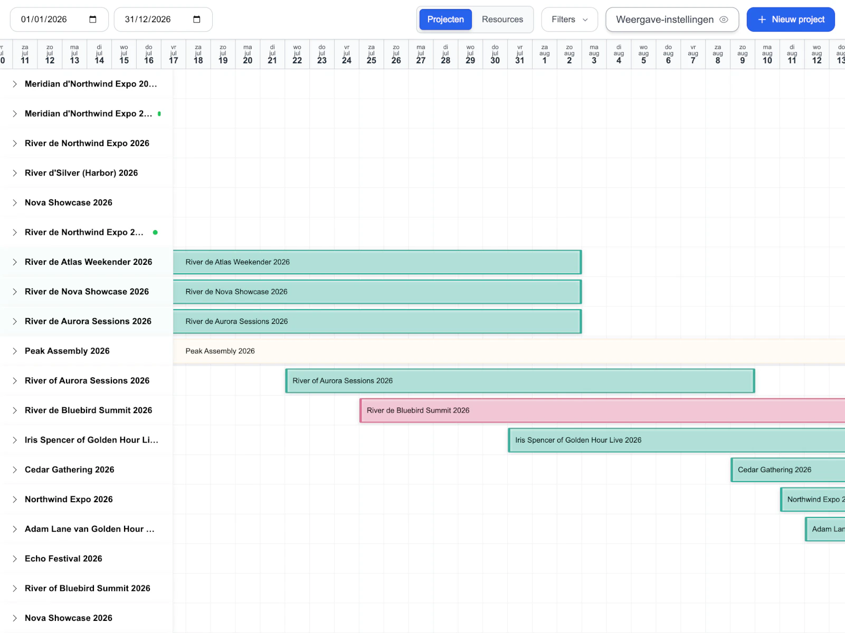The height and width of the screenshot is (633, 845).
Task: Open the Filters dropdown
Action: pos(569,20)
